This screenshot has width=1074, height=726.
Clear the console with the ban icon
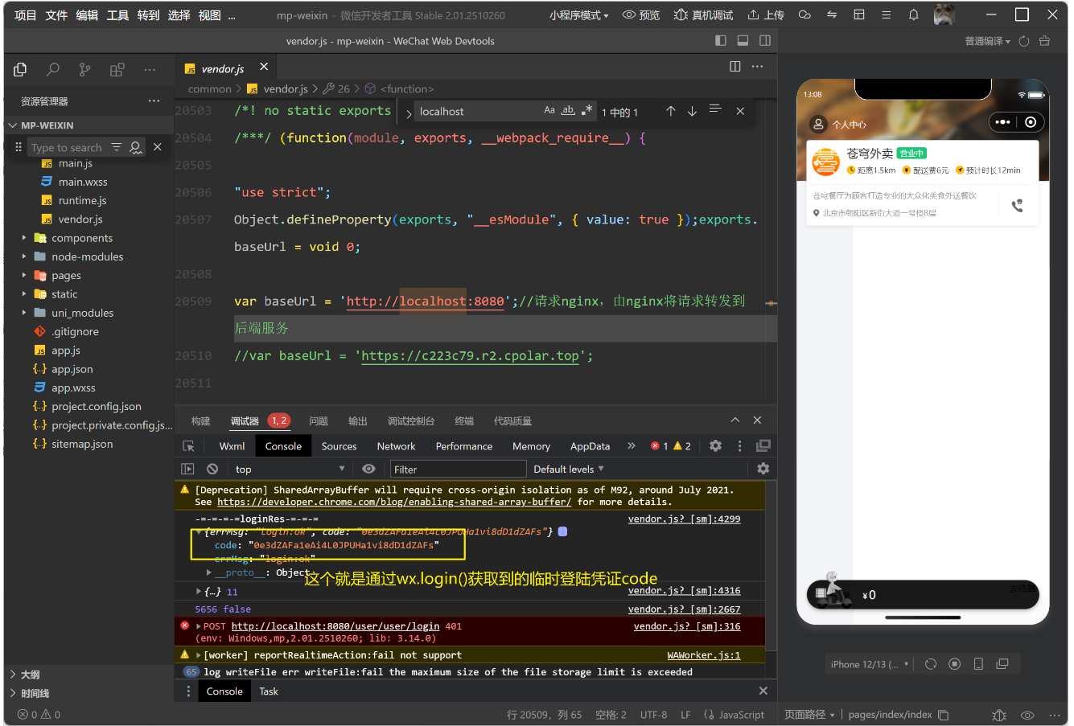pyautogui.click(x=212, y=469)
